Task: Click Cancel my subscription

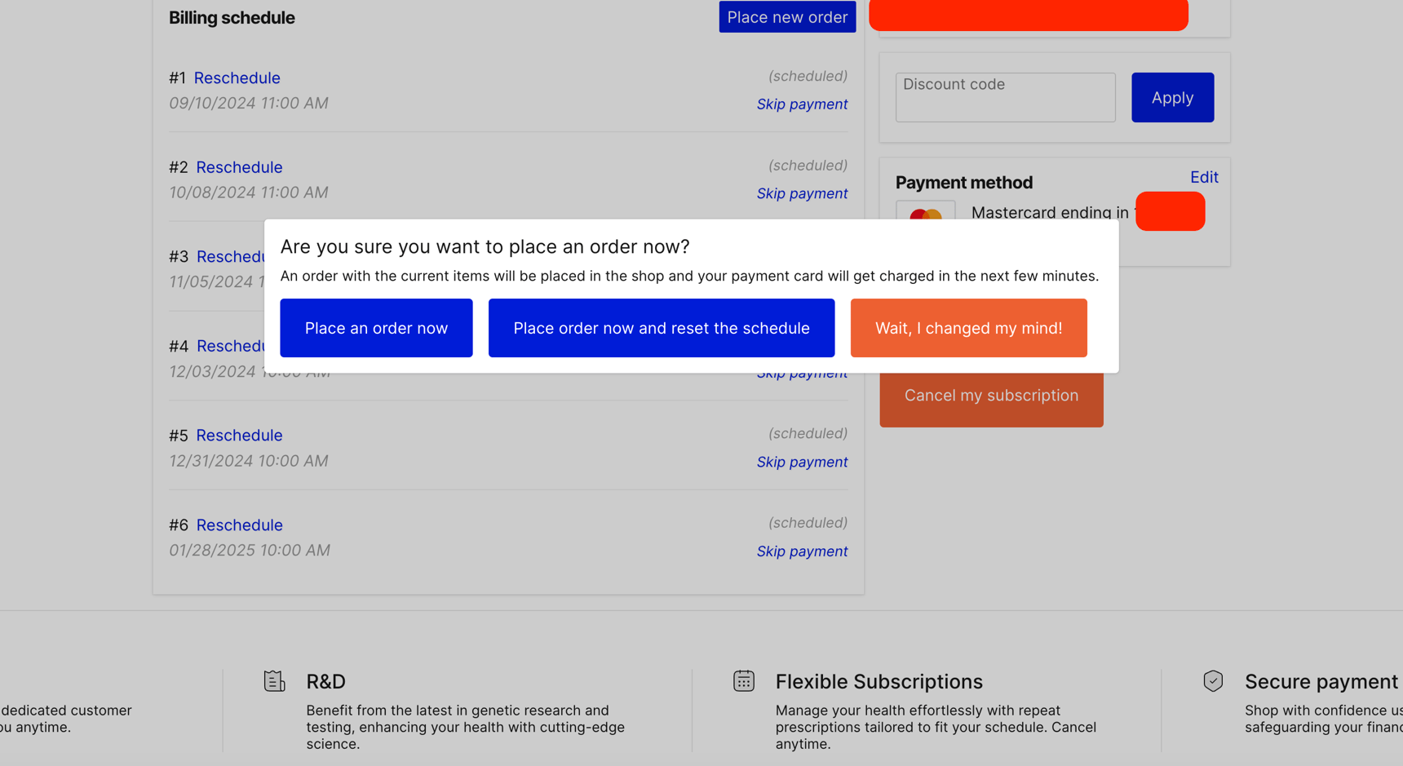Action: 991,395
